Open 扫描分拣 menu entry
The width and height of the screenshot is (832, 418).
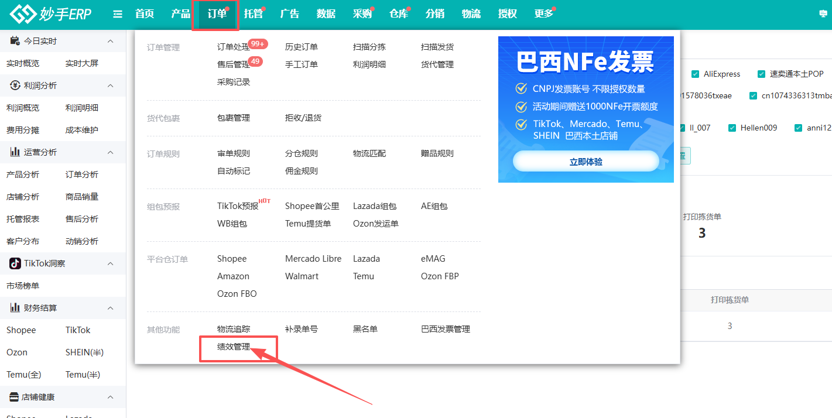(x=369, y=47)
